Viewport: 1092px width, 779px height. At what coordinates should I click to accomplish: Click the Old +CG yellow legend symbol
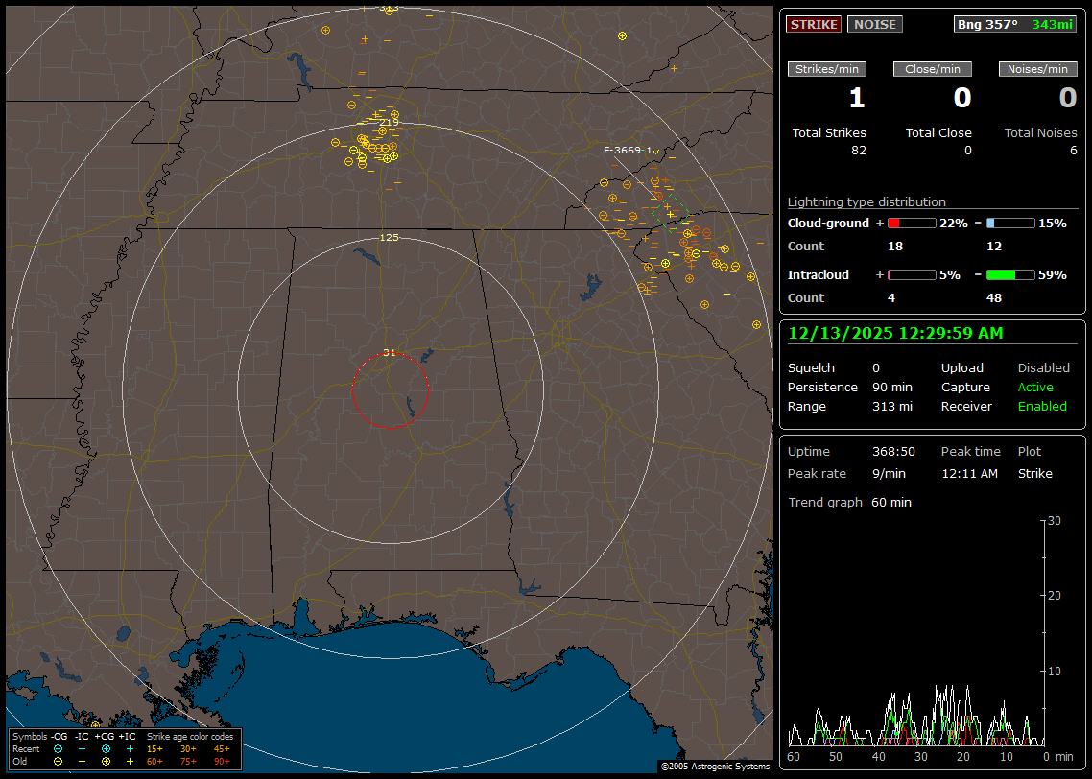pos(106,761)
